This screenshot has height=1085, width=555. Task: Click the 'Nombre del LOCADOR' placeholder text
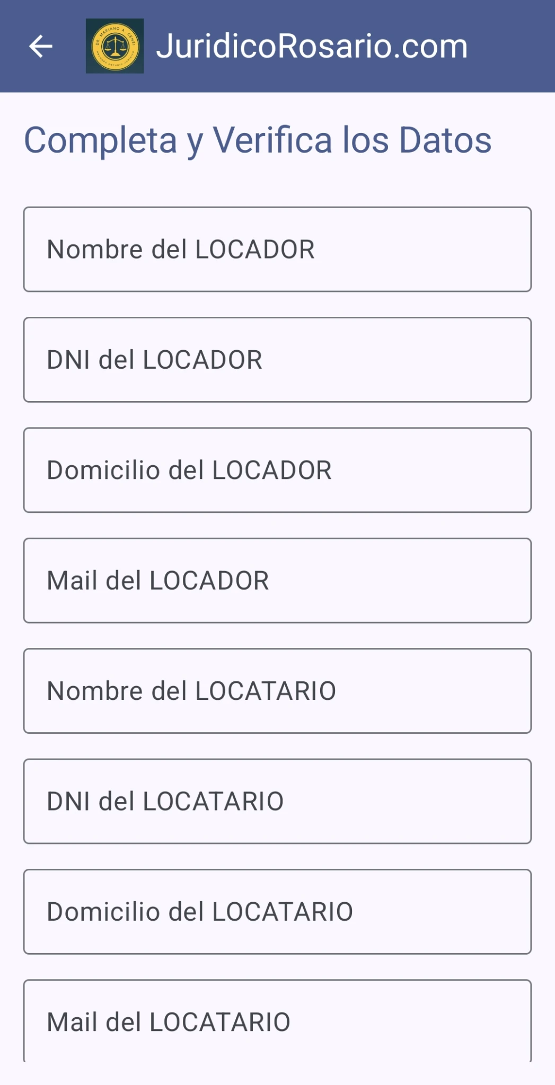[x=181, y=250]
